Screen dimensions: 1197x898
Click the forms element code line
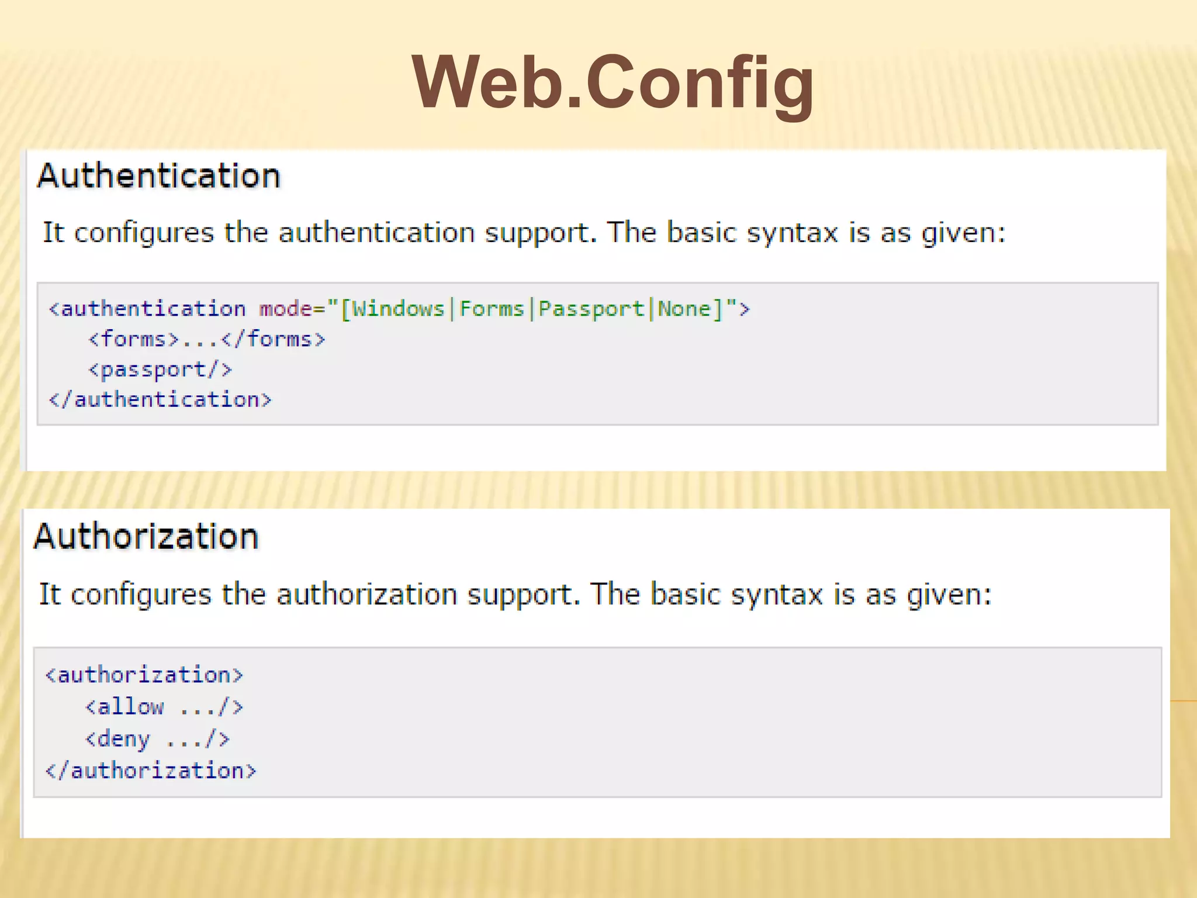tap(206, 339)
